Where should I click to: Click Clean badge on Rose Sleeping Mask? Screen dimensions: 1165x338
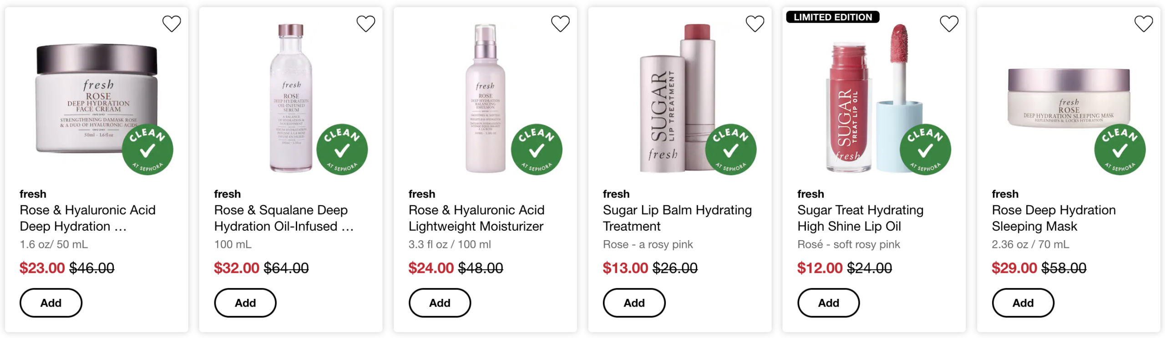[1119, 150]
